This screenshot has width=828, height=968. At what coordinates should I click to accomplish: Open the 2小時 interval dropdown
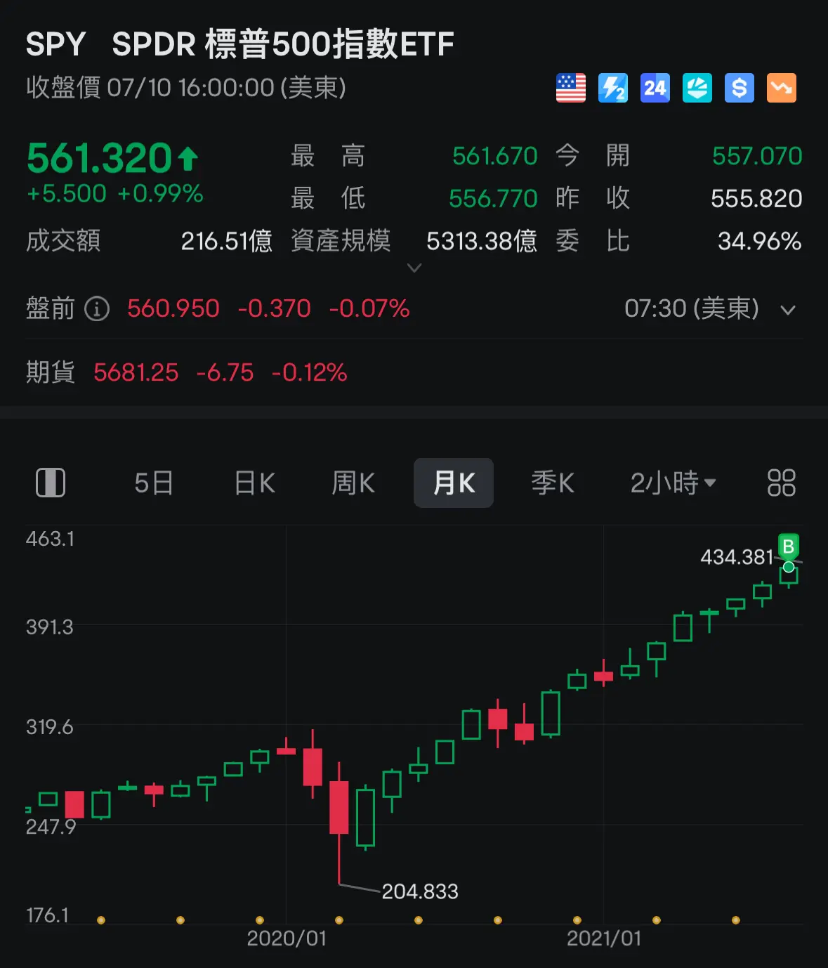click(x=673, y=483)
